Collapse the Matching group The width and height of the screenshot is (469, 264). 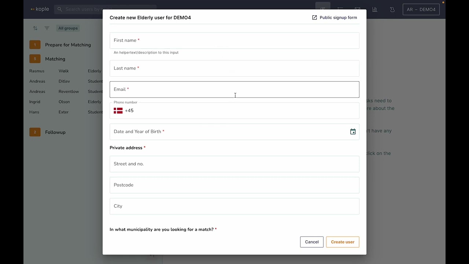coord(55,59)
